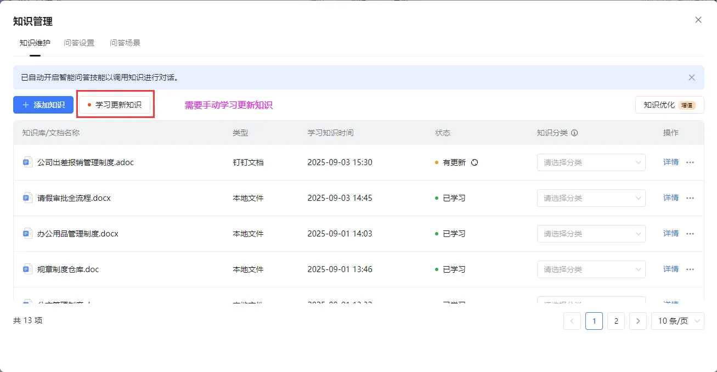Click the document icon of 请假审批全流程.docx
This screenshot has height=372, width=717.
(27, 198)
